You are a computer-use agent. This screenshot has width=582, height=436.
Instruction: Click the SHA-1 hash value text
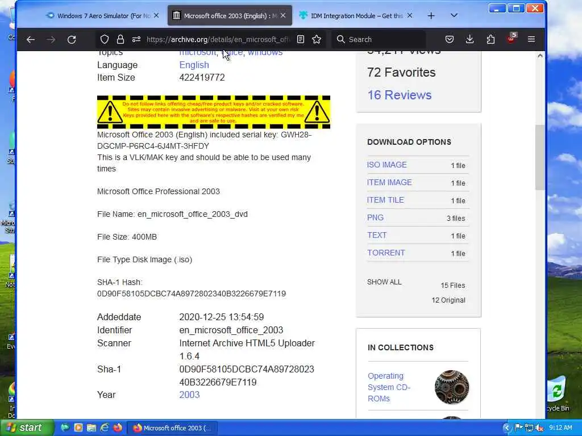(192, 294)
